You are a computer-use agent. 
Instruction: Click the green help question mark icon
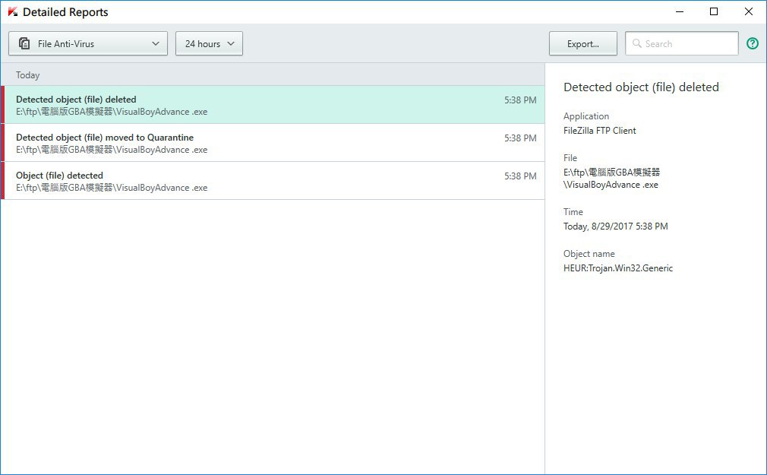753,43
